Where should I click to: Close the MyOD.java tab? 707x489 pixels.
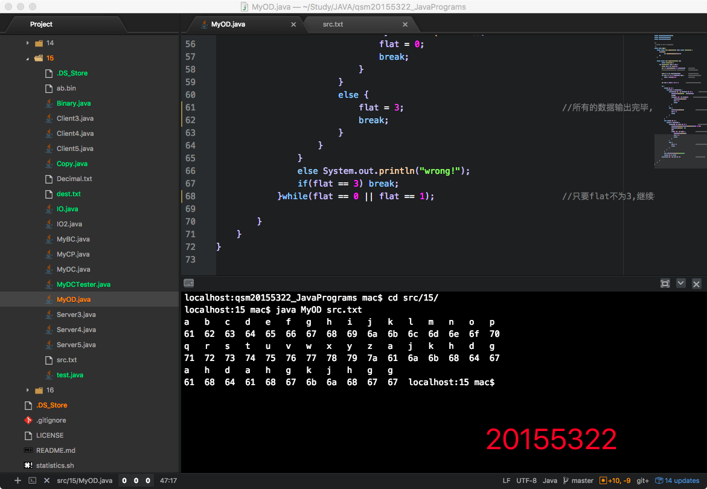click(x=293, y=24)
